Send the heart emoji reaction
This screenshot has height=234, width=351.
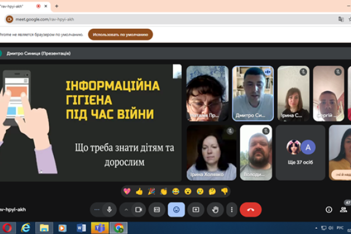click(127, 191)
